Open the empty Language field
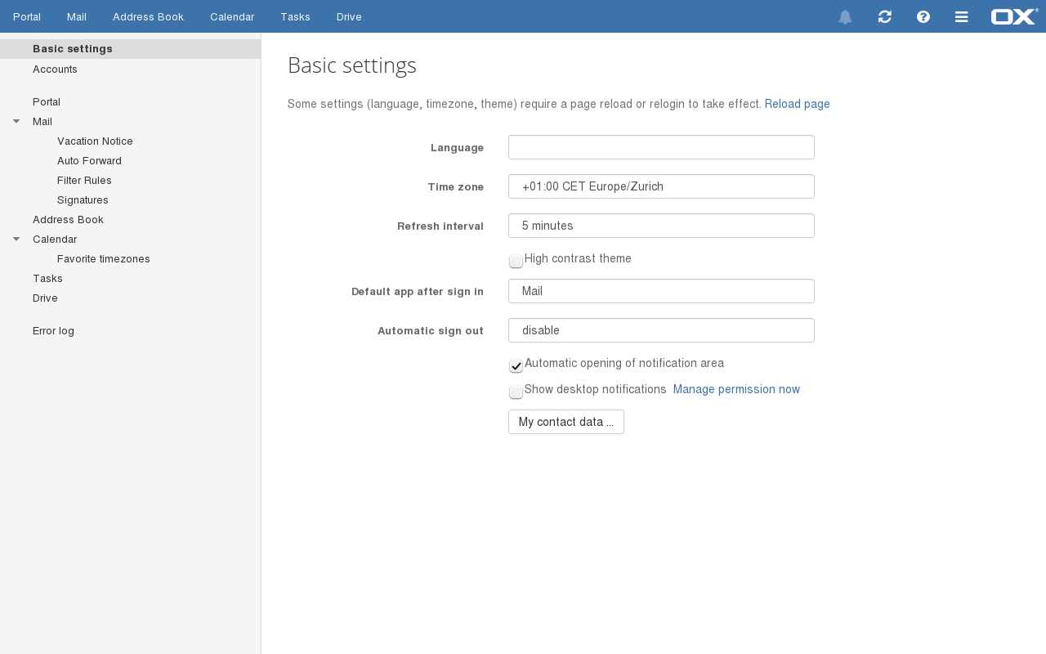The image size is (1046, 654). [x=661, y=147]
